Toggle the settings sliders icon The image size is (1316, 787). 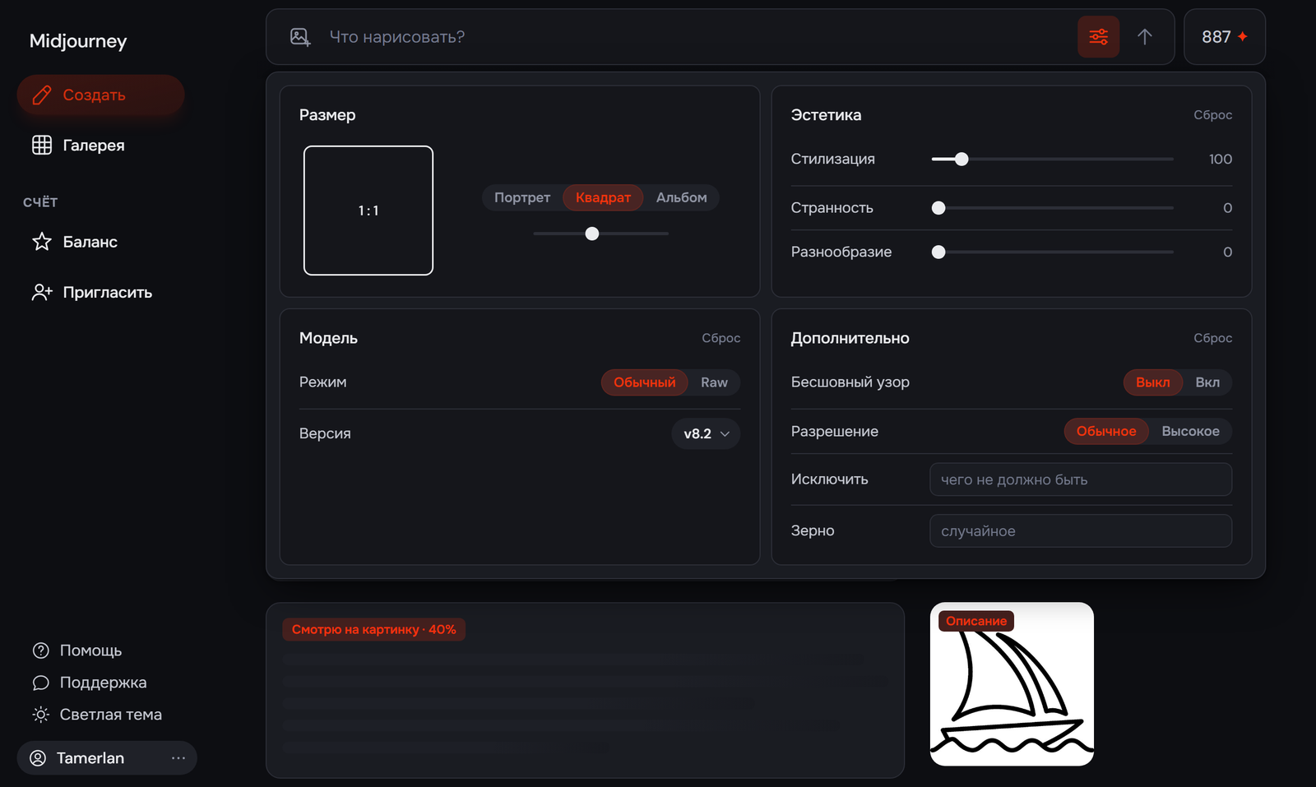1099,37
